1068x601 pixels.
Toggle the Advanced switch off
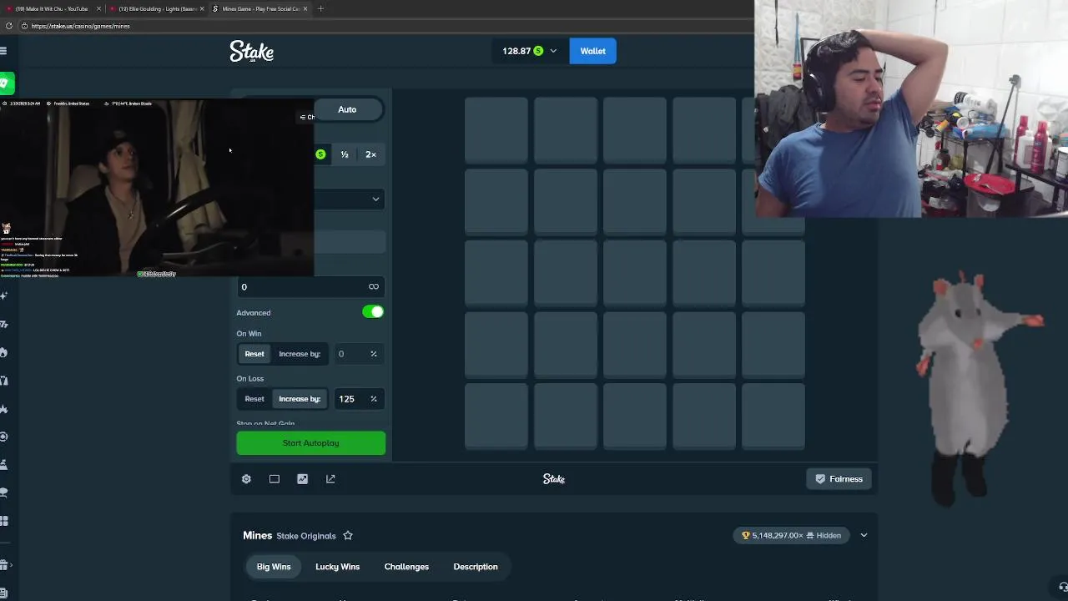point(373,312)
